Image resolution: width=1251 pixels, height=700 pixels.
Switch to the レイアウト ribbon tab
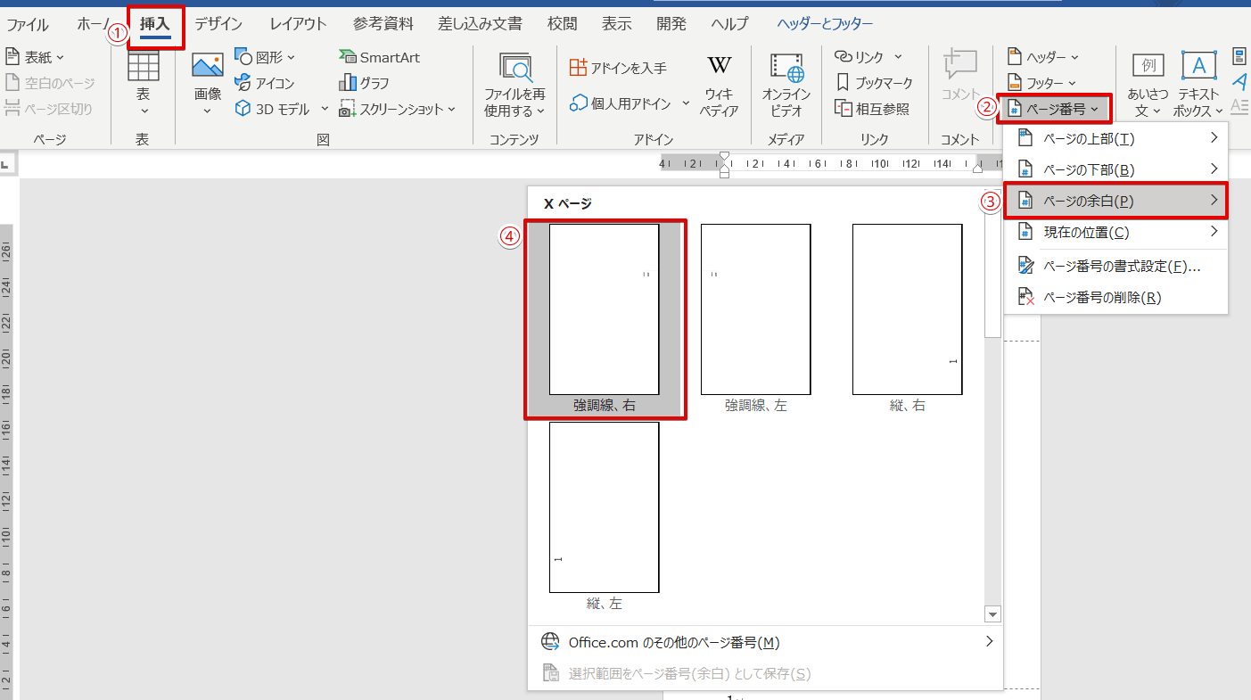pos(298,24)
